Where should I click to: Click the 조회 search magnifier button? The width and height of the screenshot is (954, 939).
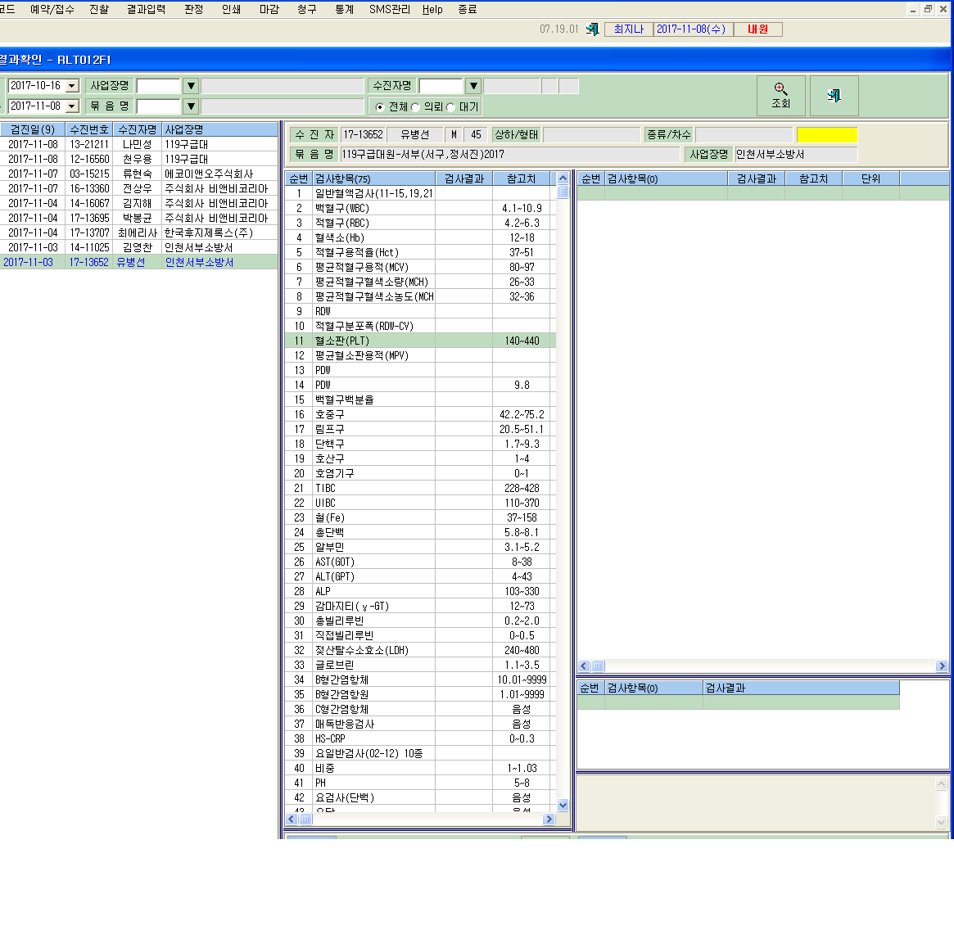click(x=780, y=96)
